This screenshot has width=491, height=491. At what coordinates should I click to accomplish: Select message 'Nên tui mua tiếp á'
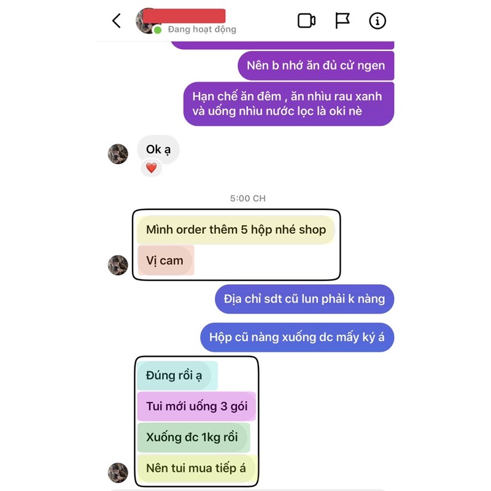click(197, 468)
